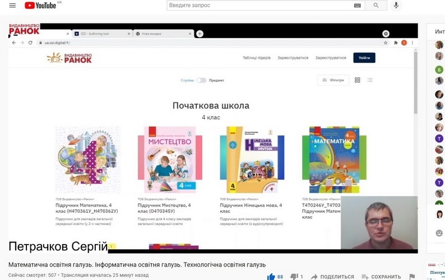The width and height of the screenshot is (445, 280).
Task: Open the Мистецтво textbook cover
Action: [170, 160]
